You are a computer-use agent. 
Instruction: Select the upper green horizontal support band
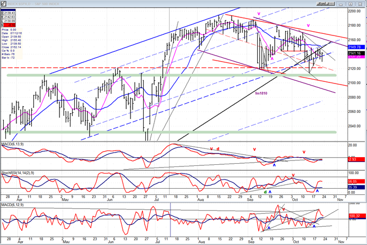click(x=171, y=75)
